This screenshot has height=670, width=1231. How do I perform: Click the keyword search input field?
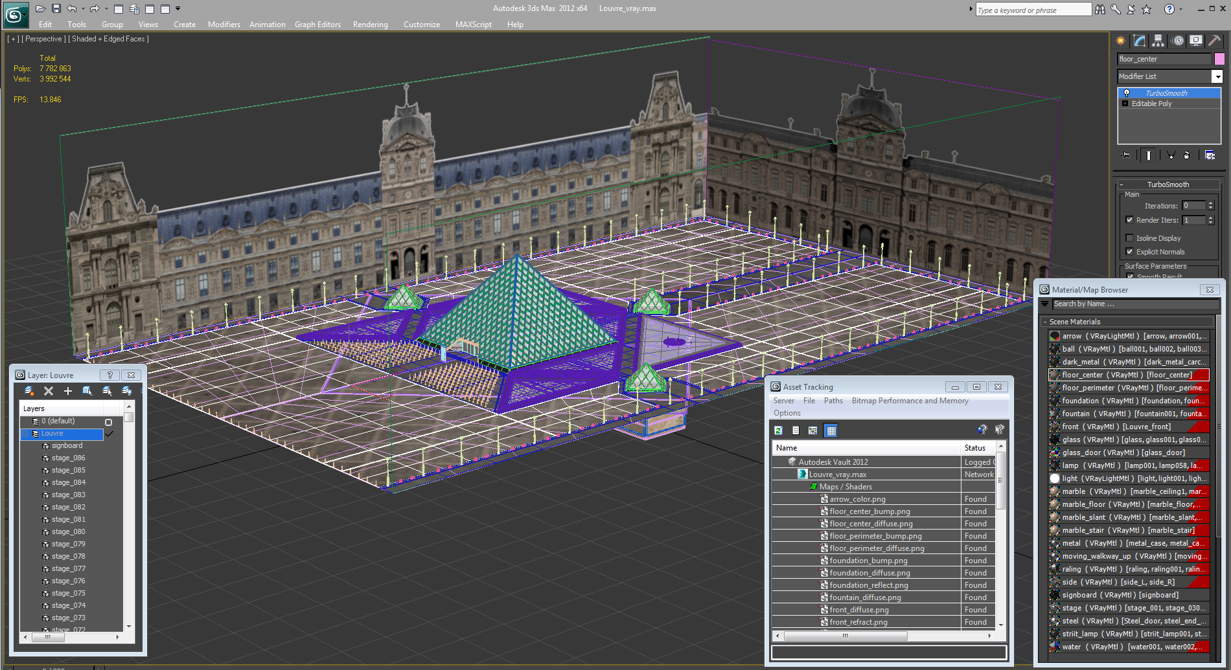(1033, 10)
